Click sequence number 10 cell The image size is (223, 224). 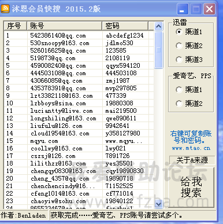point(10,103)
